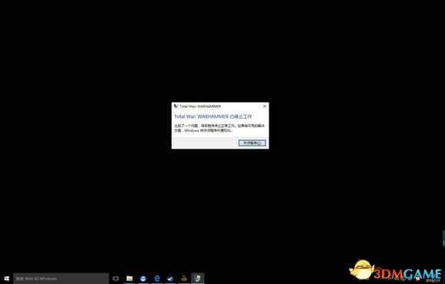
Task: Close the Total War: WARHAMMER error dialog
Action: (265, 106)
